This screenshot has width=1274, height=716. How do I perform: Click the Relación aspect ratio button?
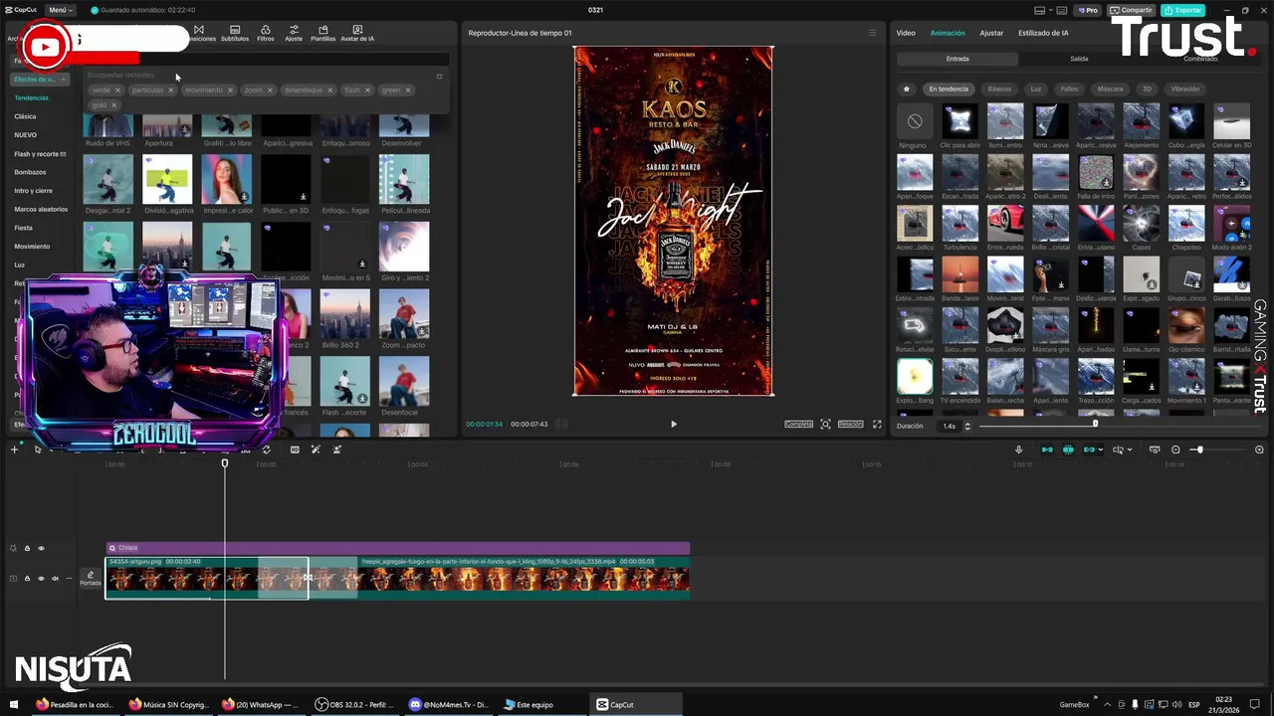[850, 424]
